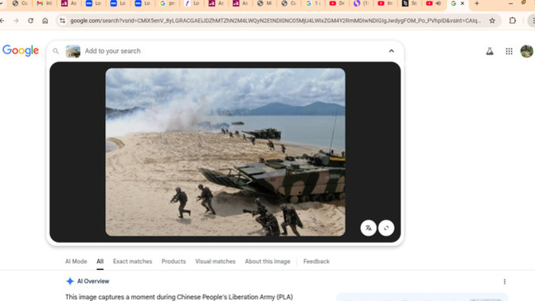
Task: Reload the current Google page
Action: (31, 21)
